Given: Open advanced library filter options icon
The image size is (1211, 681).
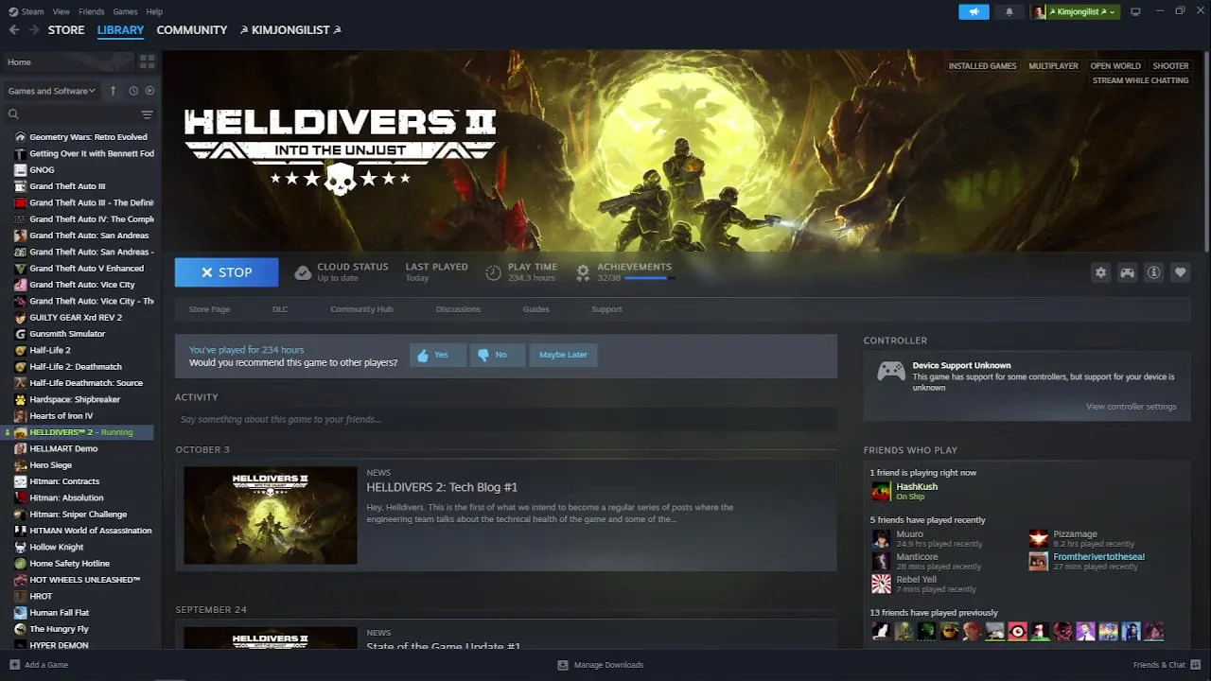Looking at the screenshot, I should (x=147, y=114).
